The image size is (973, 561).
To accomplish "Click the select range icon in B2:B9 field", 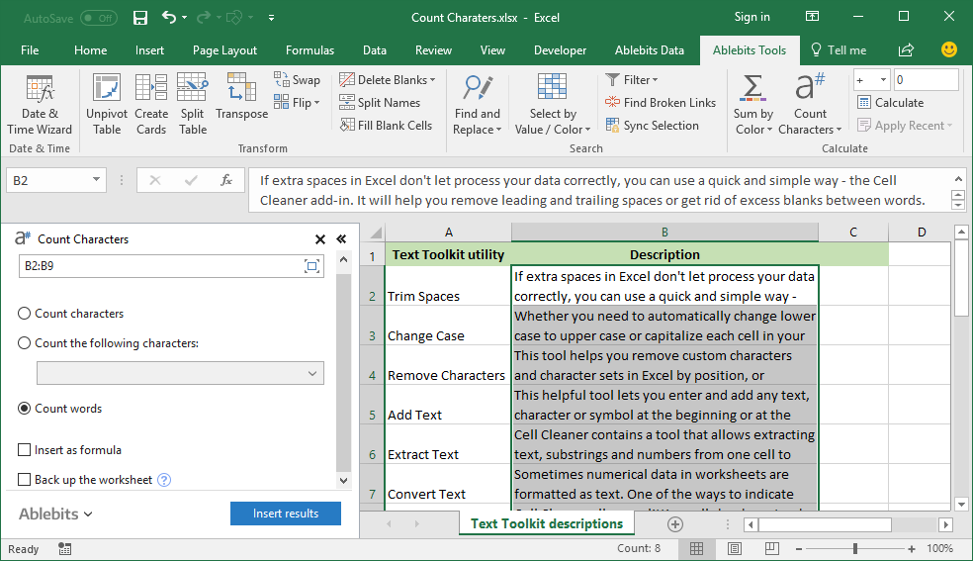I will 312,266.
